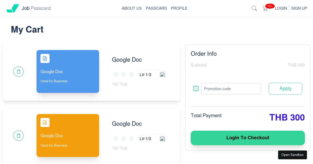Select the third gray dot on the top item

(x=131, y=74)
